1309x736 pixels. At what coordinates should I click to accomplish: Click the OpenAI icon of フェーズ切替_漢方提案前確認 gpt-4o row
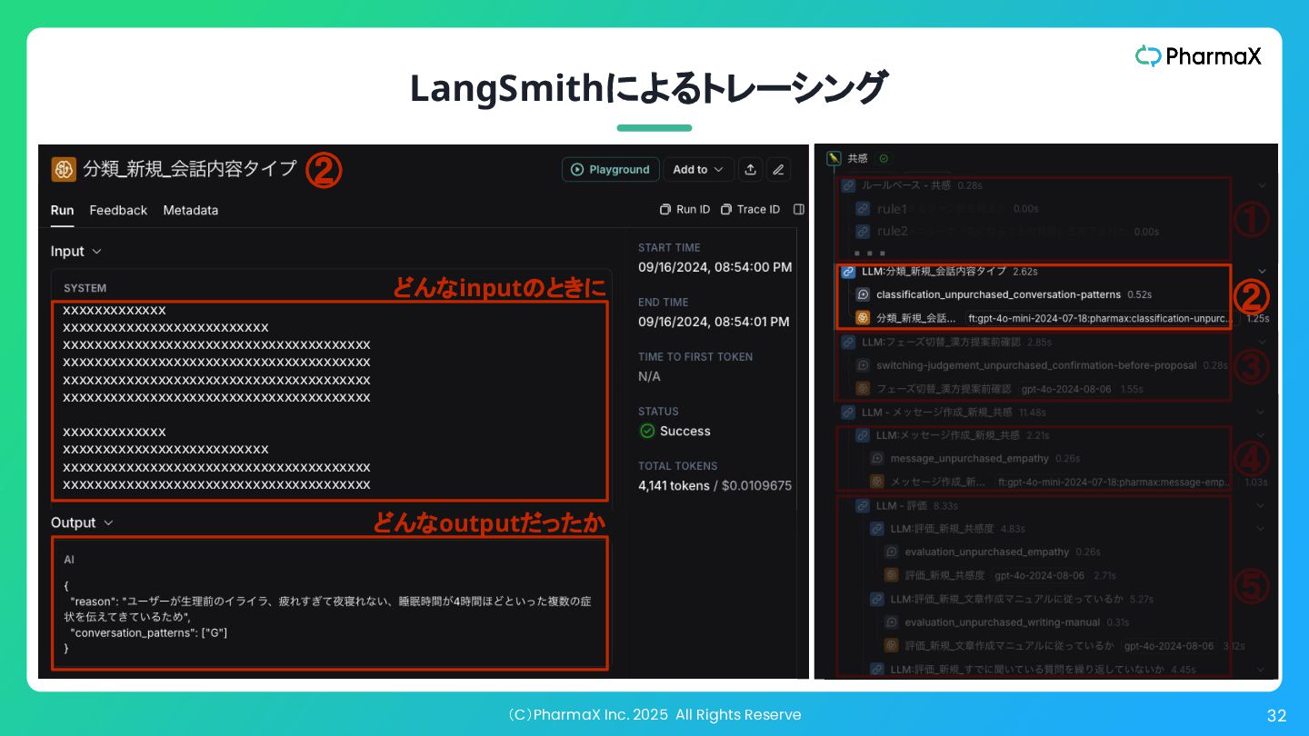tap(864, 389)
